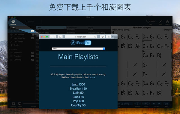Click the irealpro.com address bar
This screenshot has height=114, width=180.
(81, 37)
